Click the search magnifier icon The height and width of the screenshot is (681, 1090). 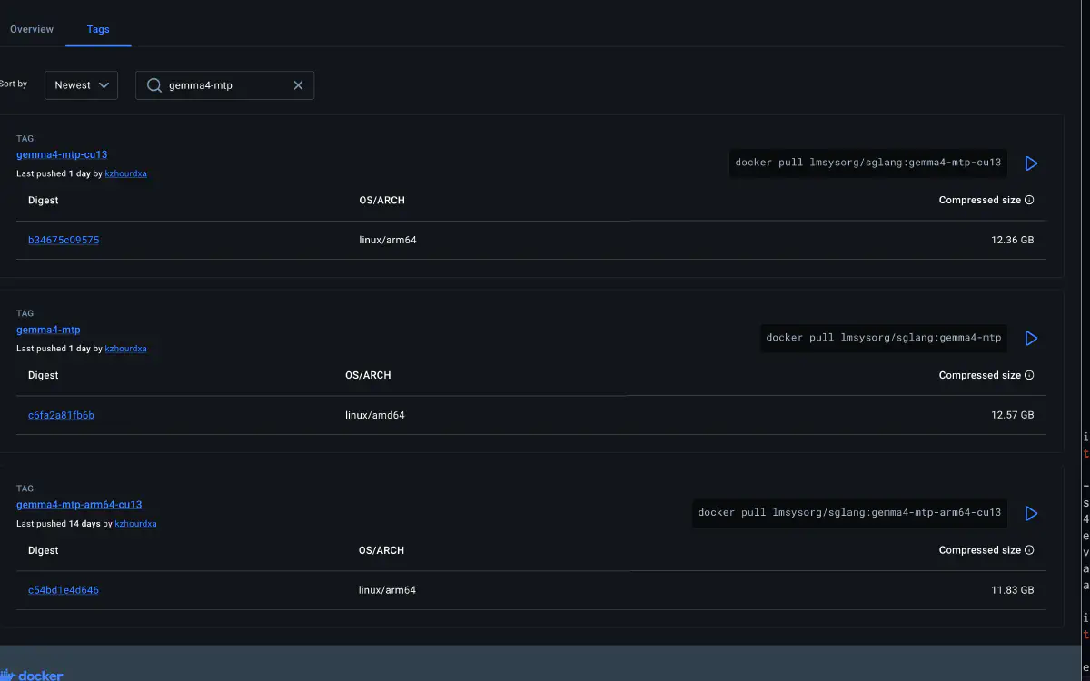click(154, 85)
